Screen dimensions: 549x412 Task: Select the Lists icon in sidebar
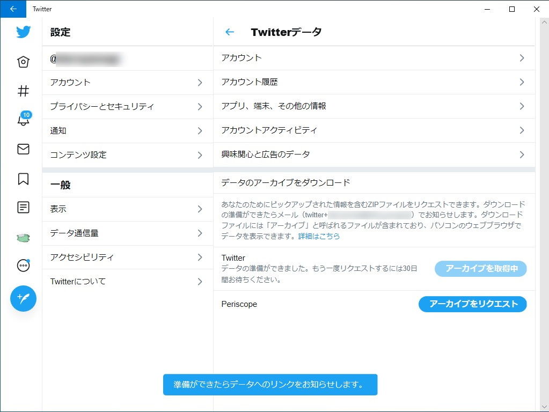[23, 208]
